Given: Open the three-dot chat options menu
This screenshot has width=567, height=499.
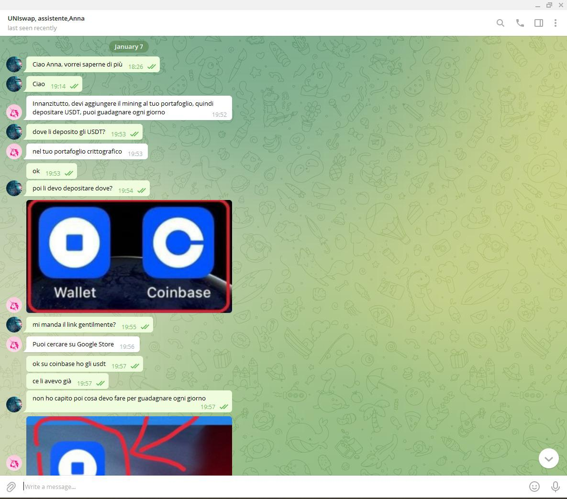Looking at the screenshot, I should point(556,23).
